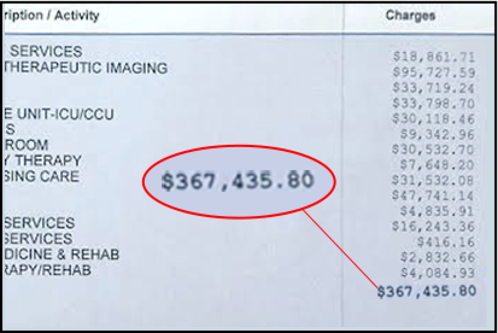Select the $4,084.93 therapy/rehab charge
The height and width of the screenshot is (333, 498).
pos(438,272)
